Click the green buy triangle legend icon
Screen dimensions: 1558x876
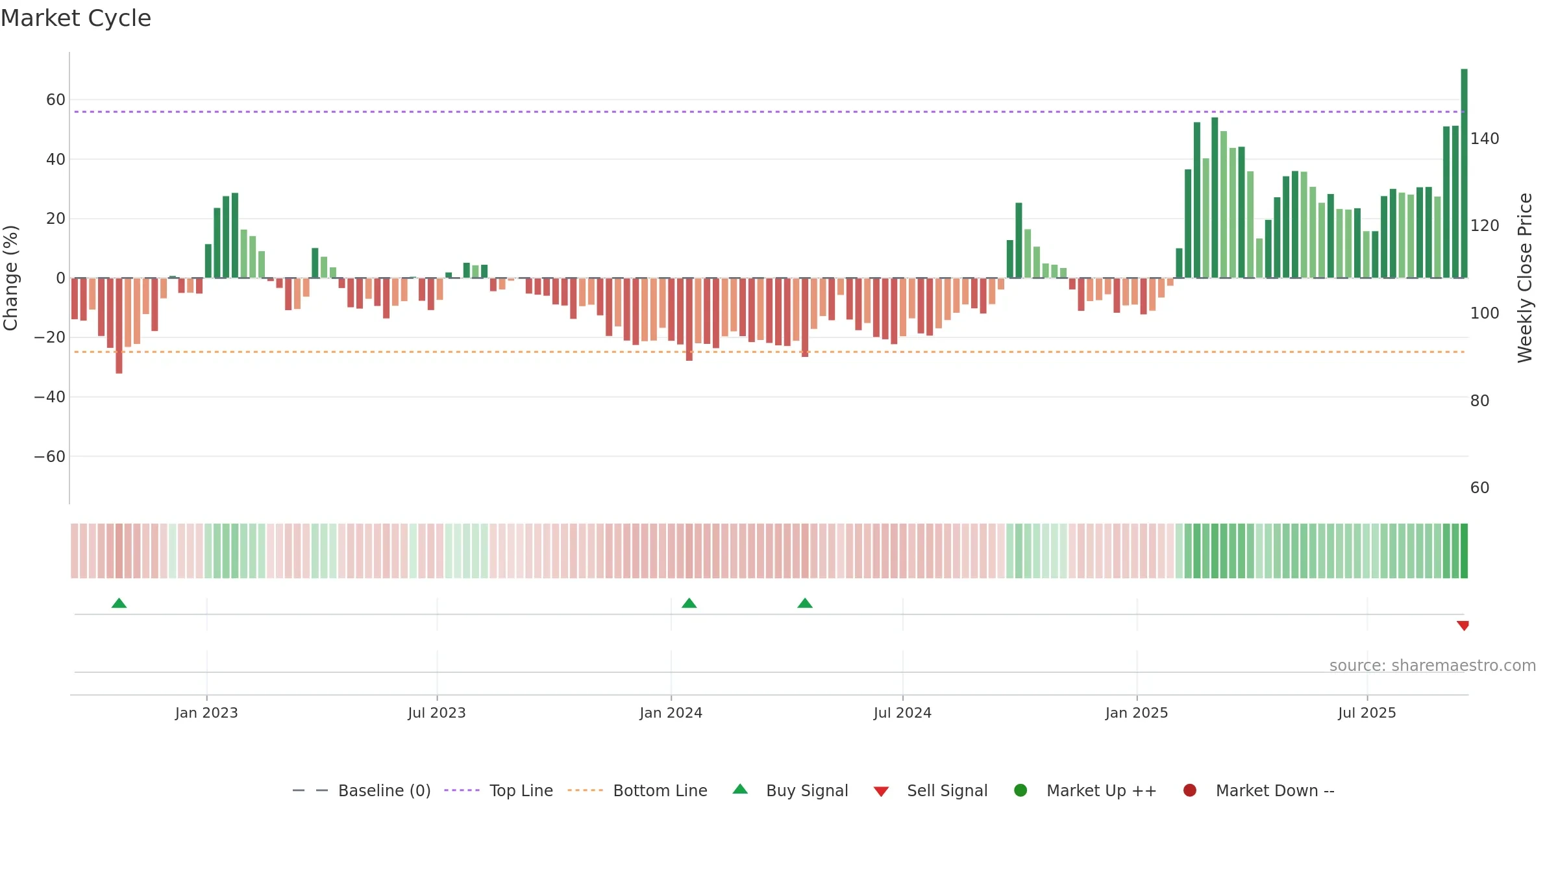(x=740, y=789)
